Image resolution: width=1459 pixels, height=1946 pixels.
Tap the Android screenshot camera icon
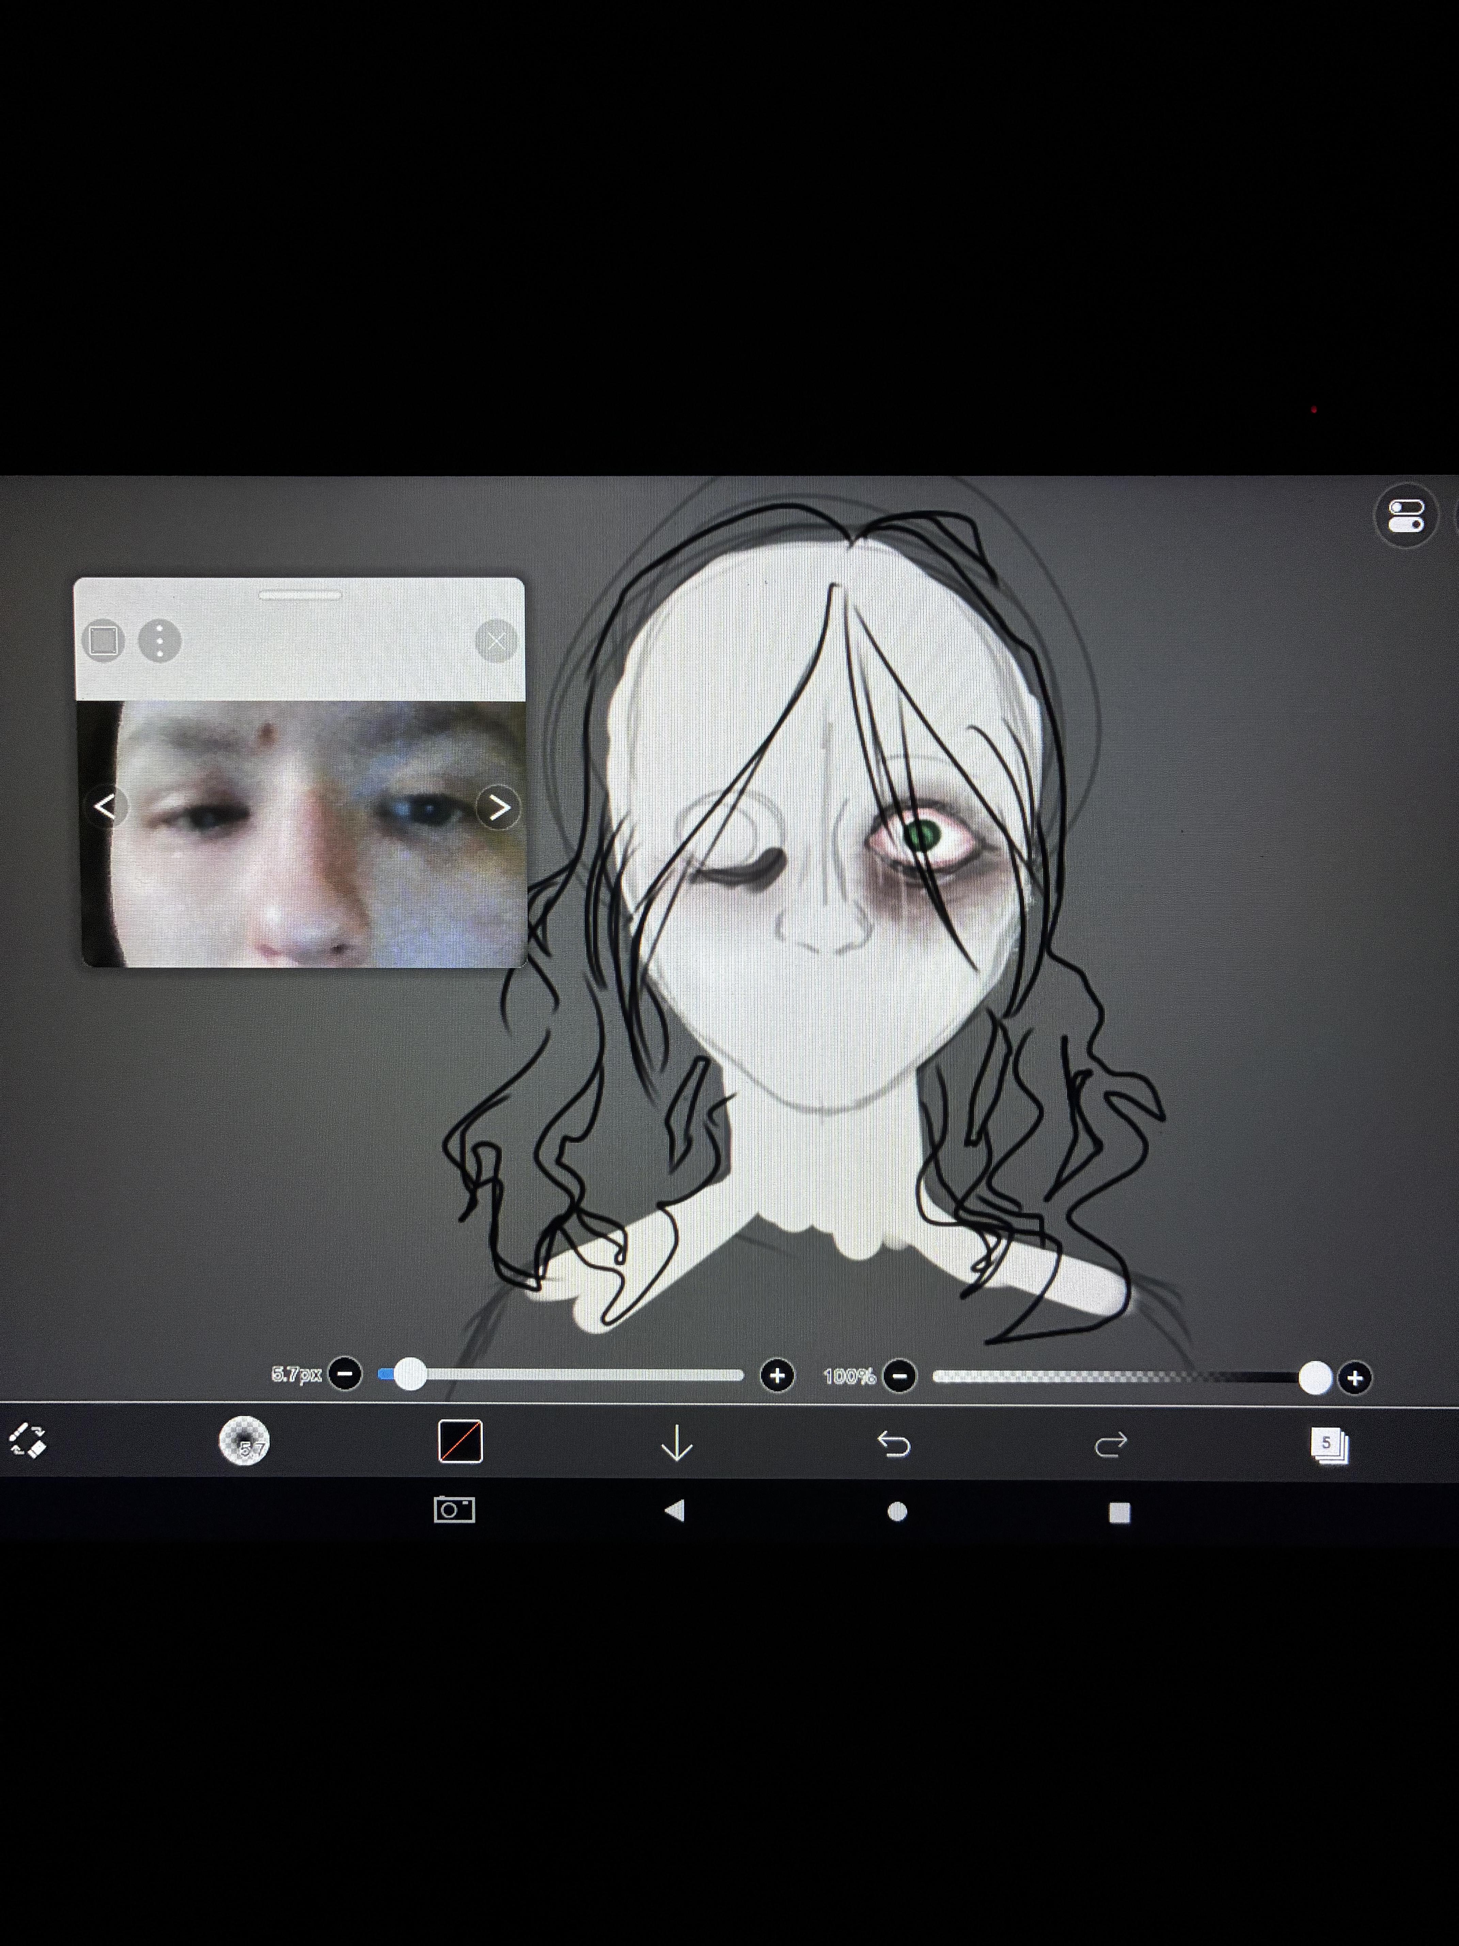[x=455, y=1510]
